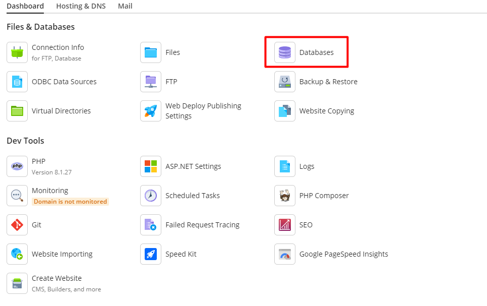
Task: Click the Google PageSpeed Insights link
Action: [x=343, y=254]
